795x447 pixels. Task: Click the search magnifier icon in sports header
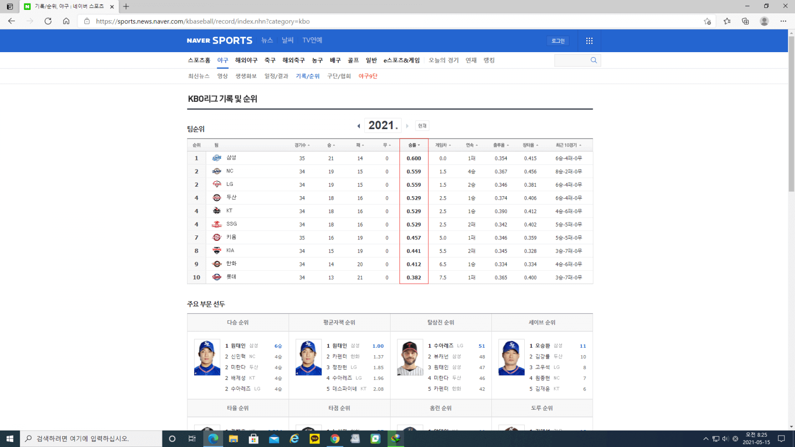point(594,60)
